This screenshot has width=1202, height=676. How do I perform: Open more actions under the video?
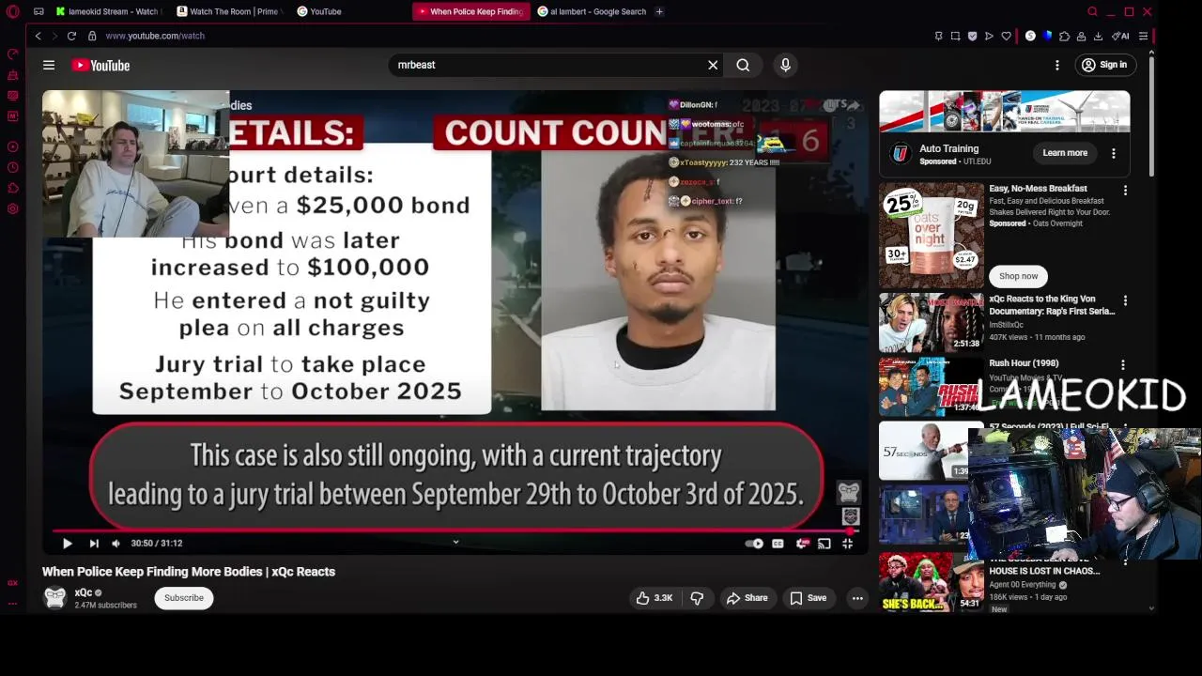(x=857, y=598)
